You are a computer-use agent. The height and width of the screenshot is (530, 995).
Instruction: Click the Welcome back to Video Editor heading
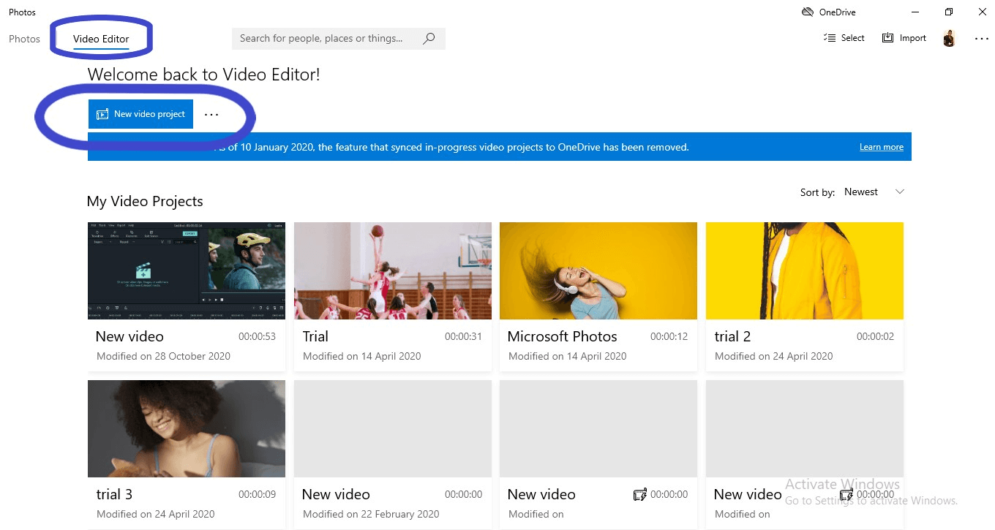pyautogui.click(x=203, y=74)
